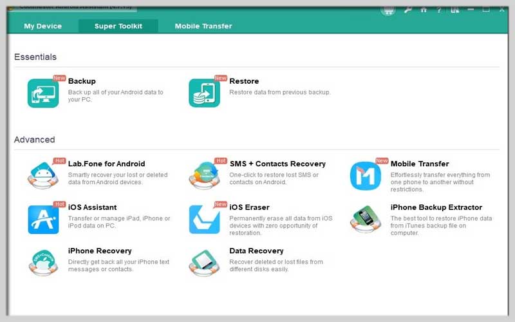Launch iPhone Backup Extractor icon

coord(366,219)
